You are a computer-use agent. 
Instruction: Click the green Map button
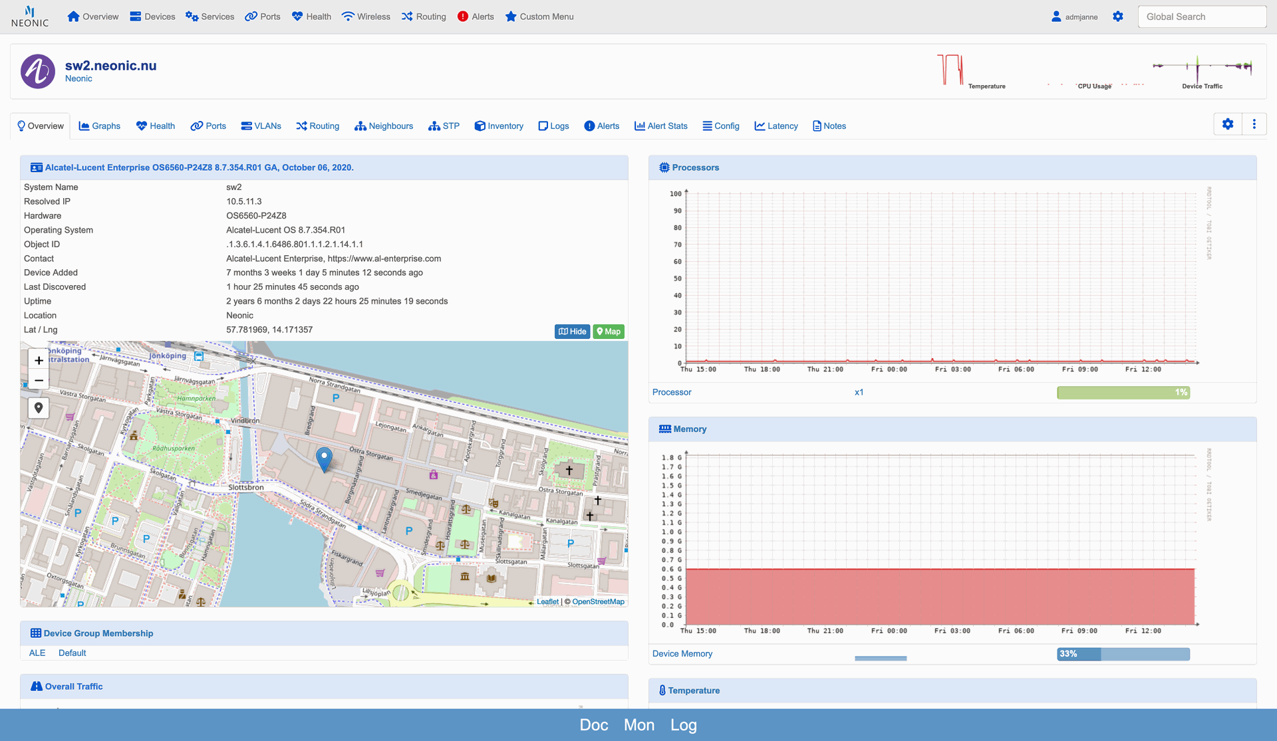point(609,332)
